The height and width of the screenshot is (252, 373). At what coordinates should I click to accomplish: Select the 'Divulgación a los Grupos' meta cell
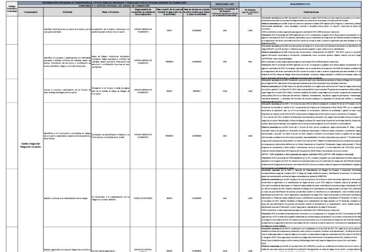[110, 91]
